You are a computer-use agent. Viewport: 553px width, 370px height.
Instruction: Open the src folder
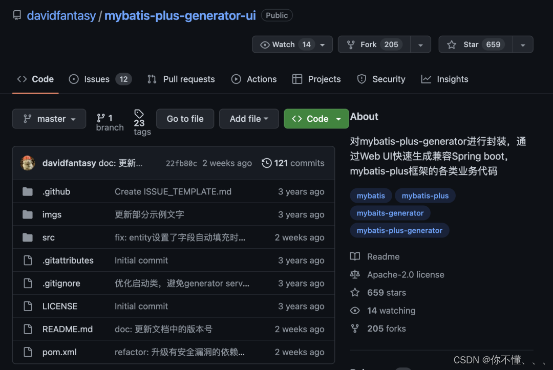tap(48, 237)
